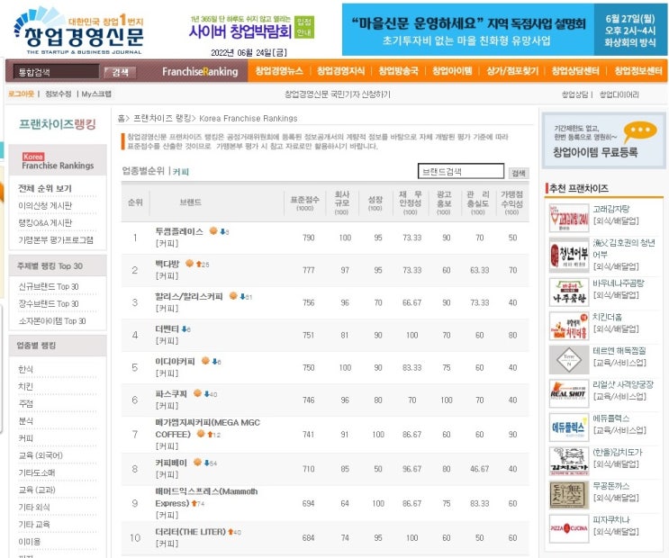Click the orange badge icon beside 빽다방
This screenshot has width=669, height=558.
[x=189, y=263]
